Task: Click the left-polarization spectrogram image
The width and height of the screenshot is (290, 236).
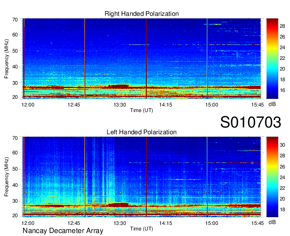Action: click(x=142, y=177)
